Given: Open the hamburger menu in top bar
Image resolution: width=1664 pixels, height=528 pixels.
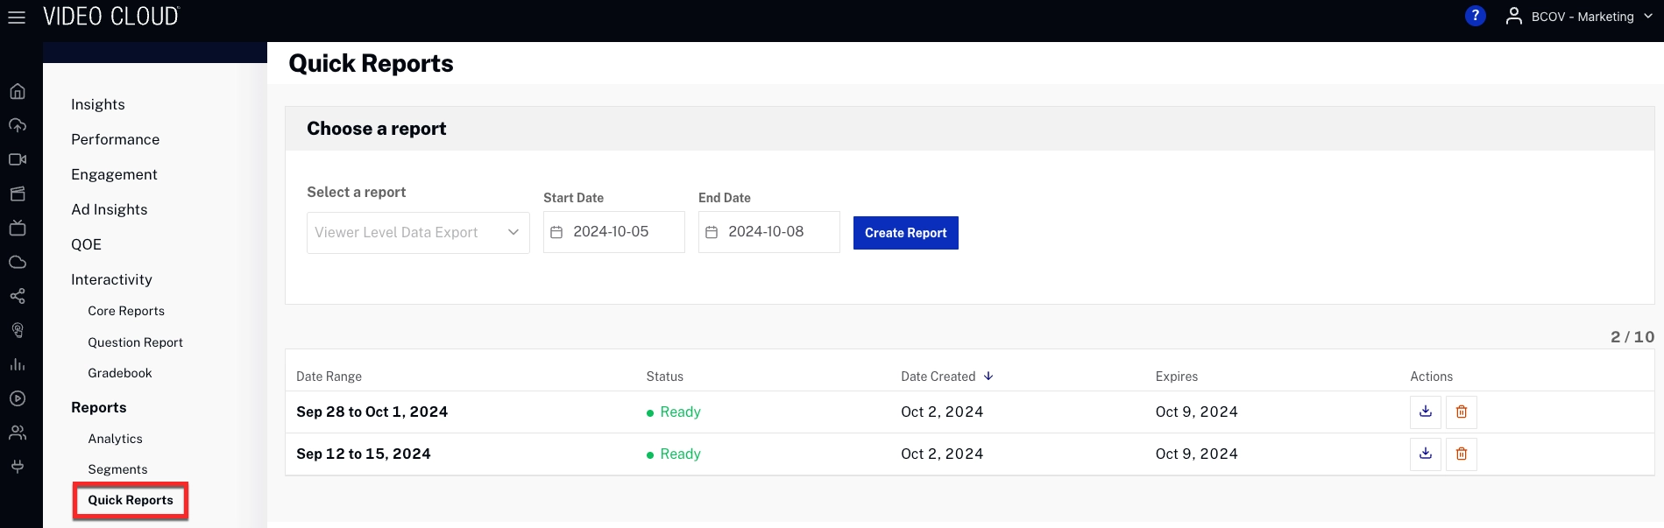Looking at the screenshot, I should point(17,18).
